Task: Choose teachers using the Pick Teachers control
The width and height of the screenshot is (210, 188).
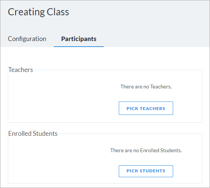Action: pyautogui.click(x=146, y=108)
